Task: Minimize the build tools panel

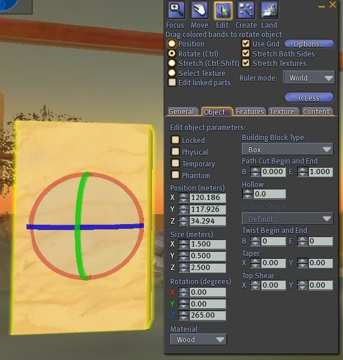Action: pyautogui.click(x=322, y=6)
